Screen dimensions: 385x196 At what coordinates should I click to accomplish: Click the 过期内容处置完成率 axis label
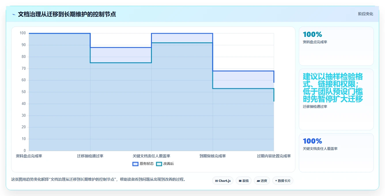tap(274, 156)
